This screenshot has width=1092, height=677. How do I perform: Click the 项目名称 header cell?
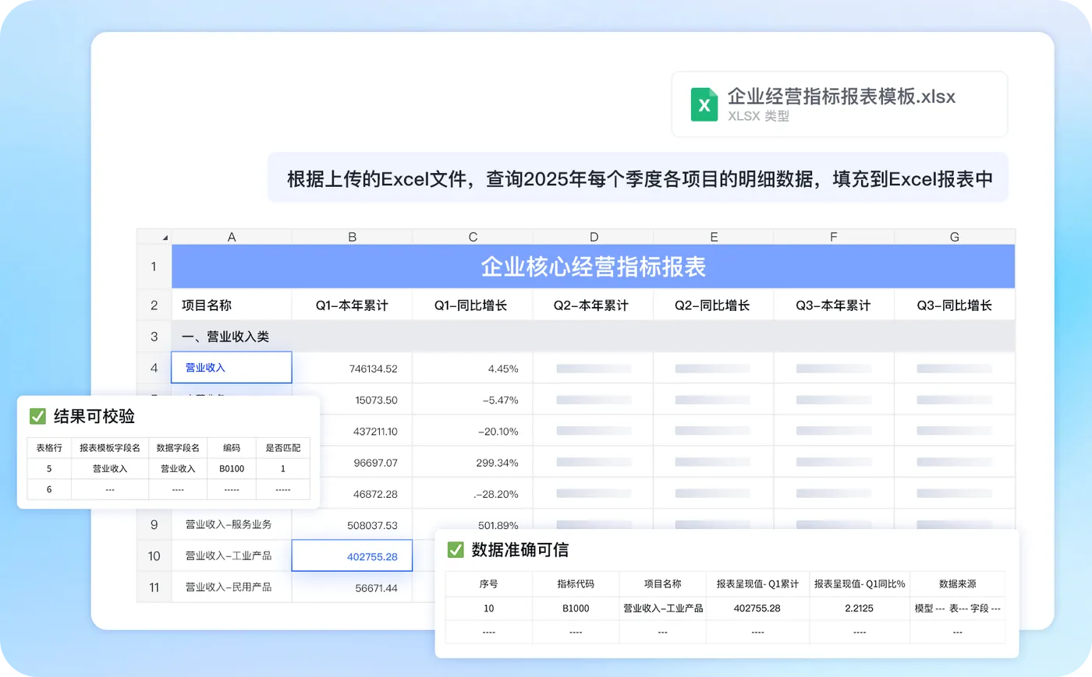(x=232, y=305)
